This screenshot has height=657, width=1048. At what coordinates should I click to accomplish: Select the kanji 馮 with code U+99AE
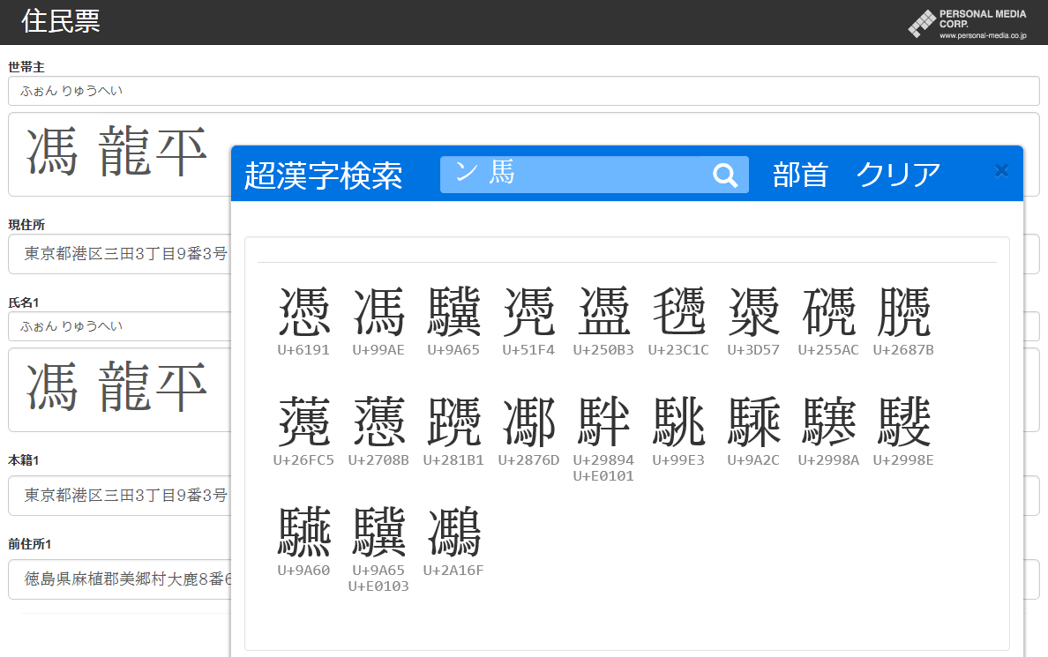379,309
